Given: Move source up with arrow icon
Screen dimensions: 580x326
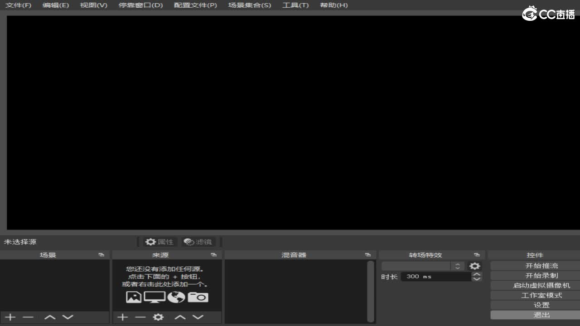Looking at the screenshot, I should click(x=180, y=317).
